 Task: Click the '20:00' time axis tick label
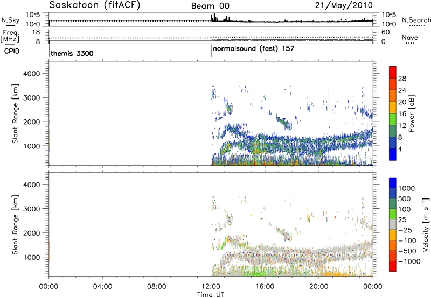point(319,287)
